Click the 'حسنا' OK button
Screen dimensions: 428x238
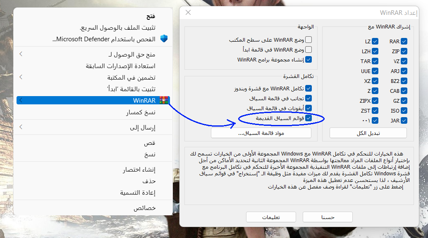coord(328,217)
